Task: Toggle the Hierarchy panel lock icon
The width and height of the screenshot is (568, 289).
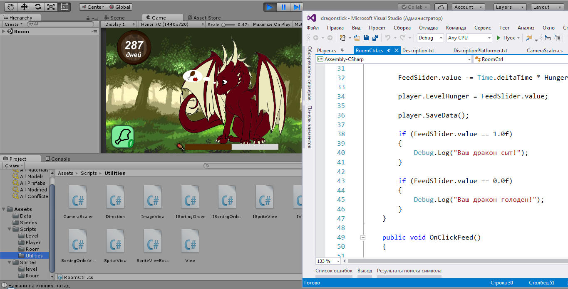Action: tap(88, 18)
